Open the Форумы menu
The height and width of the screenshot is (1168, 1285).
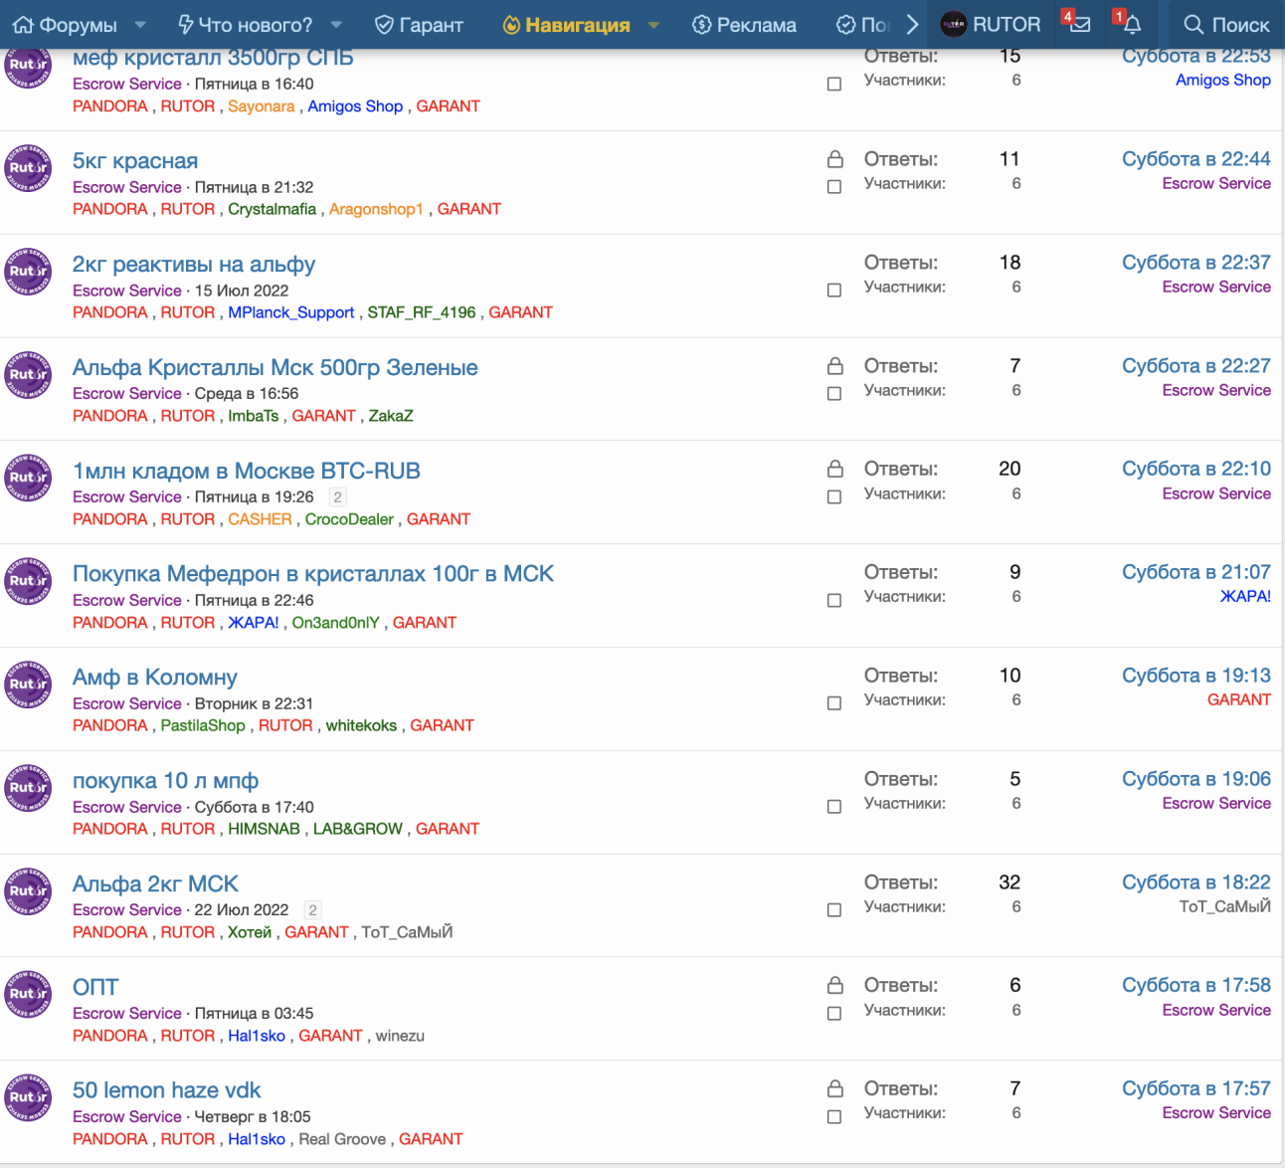point(65,25)
